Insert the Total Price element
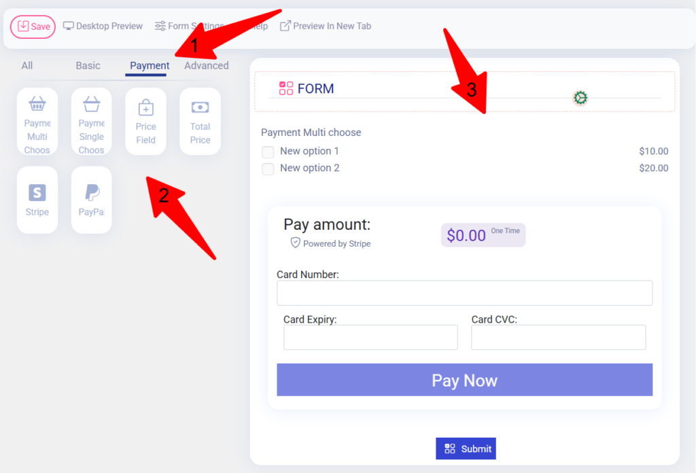Viewport: 696px width, 473px height. coord(200,122)
